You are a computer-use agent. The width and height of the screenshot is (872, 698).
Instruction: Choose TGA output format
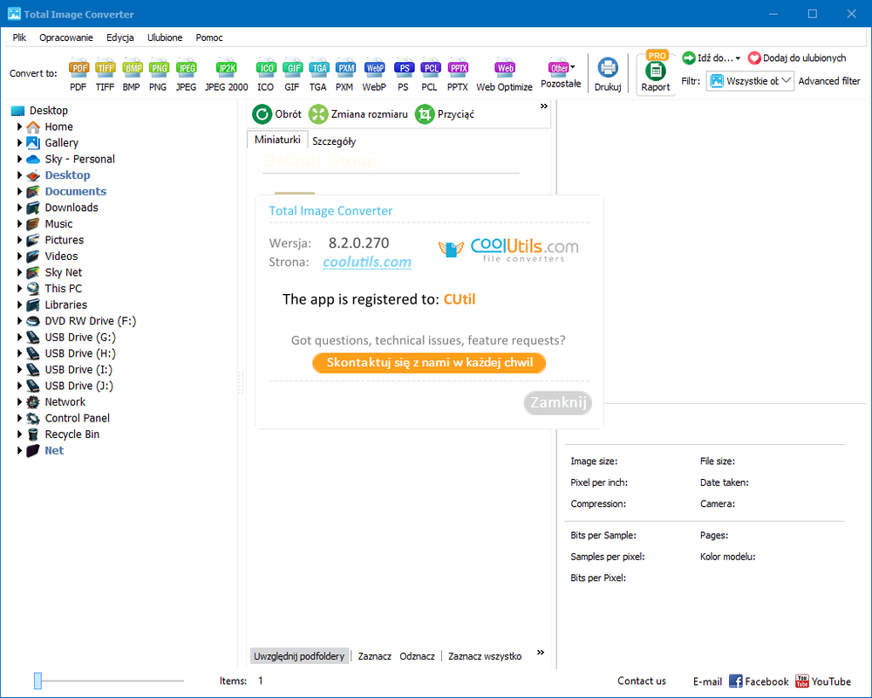[318, 75]
